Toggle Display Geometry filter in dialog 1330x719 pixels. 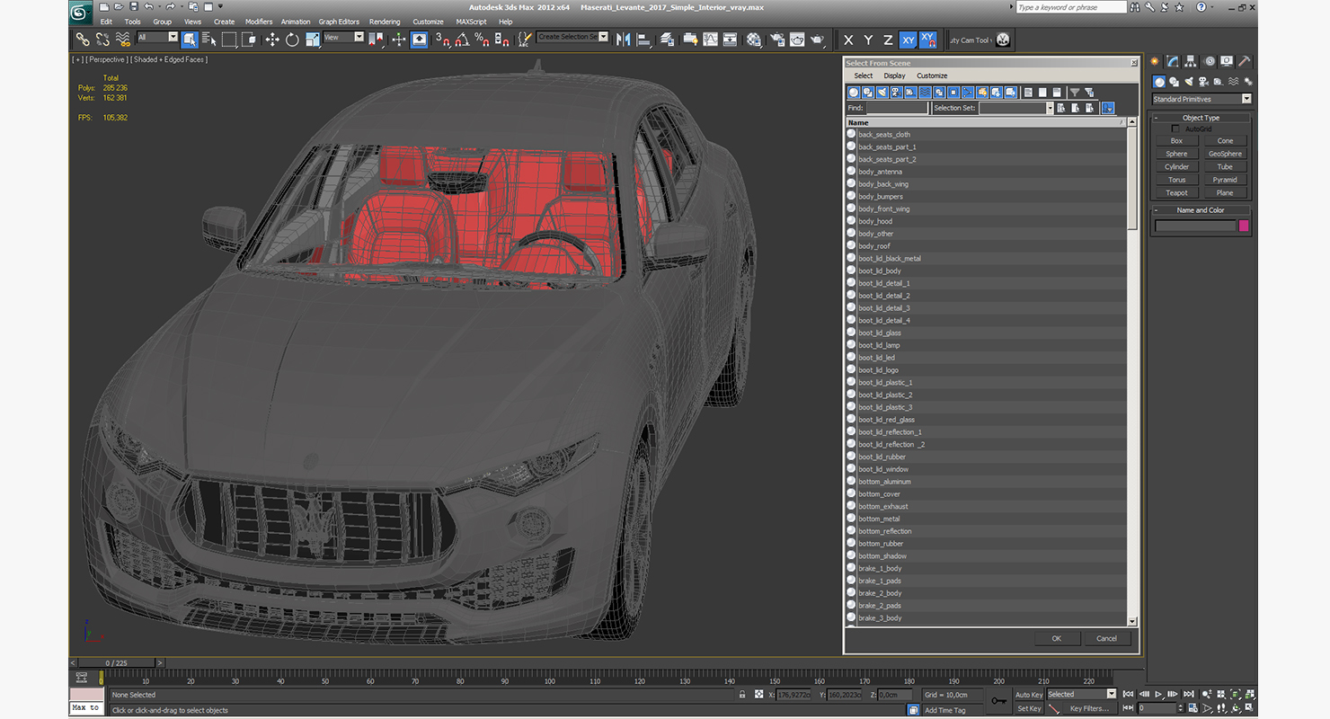point(854,93)
